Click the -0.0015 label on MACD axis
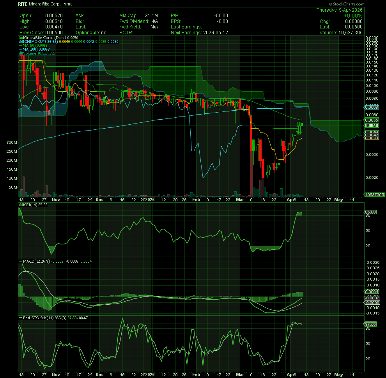Viewport: 386px width, 378px height. point(372,313)
